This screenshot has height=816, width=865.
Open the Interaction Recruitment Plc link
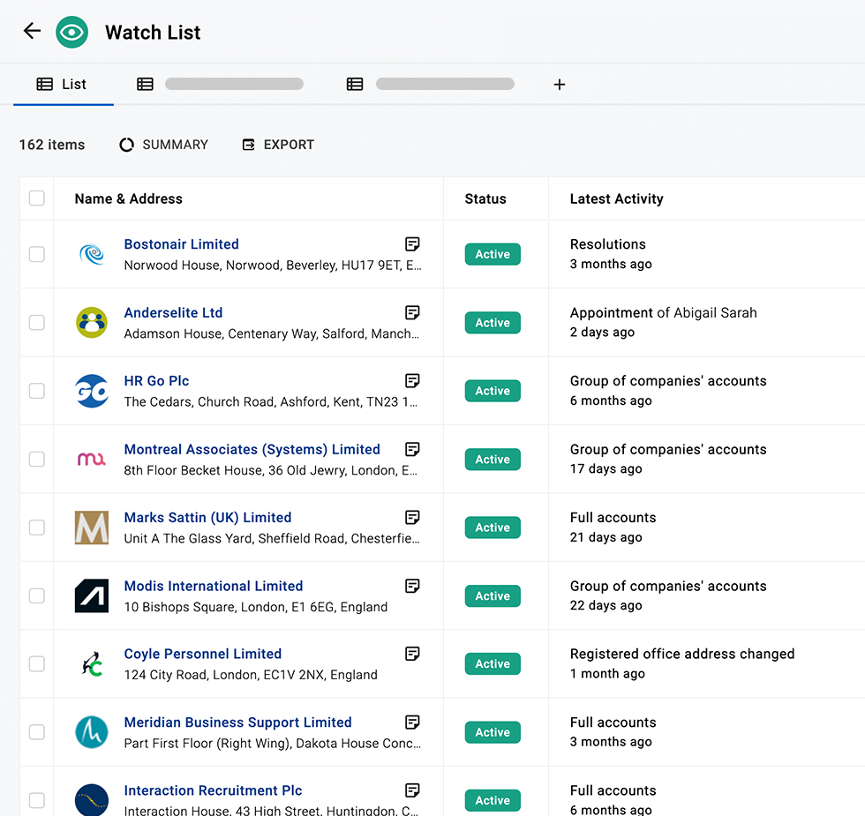tap(213, 790)
